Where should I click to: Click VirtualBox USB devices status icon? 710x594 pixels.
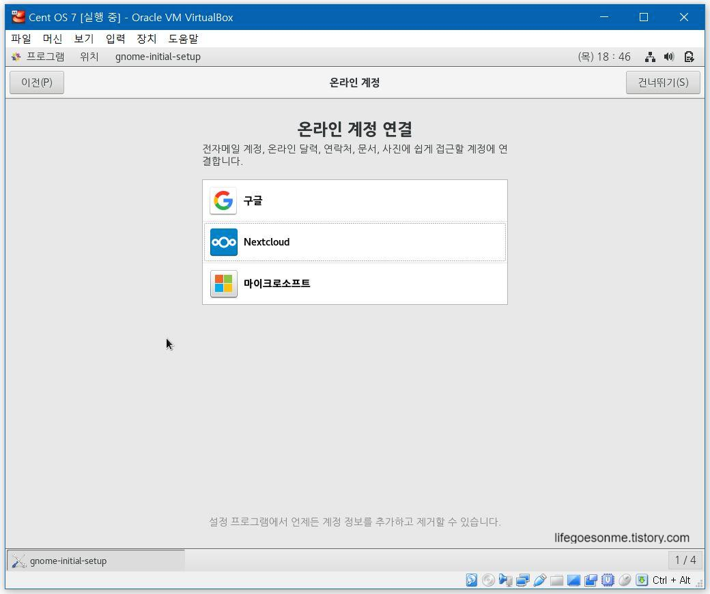click(540, 580)
